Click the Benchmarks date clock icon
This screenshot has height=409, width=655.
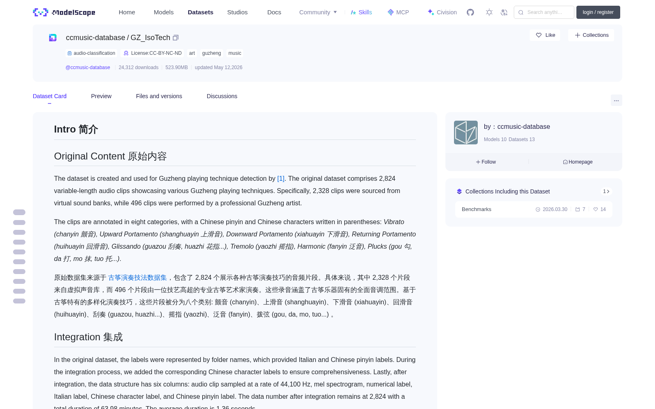pos(538,209)
